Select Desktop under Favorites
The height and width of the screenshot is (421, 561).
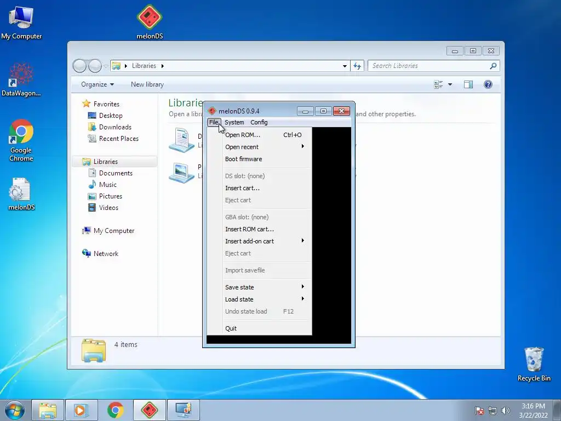111,116
